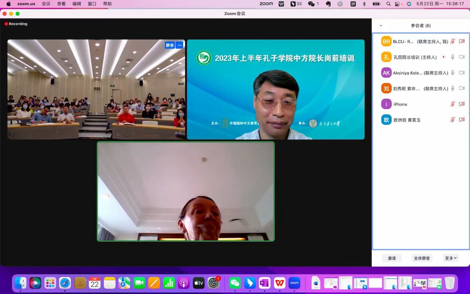Click the muted microphone icon for iPhone
470x294 pixels.
click(452, 104)
